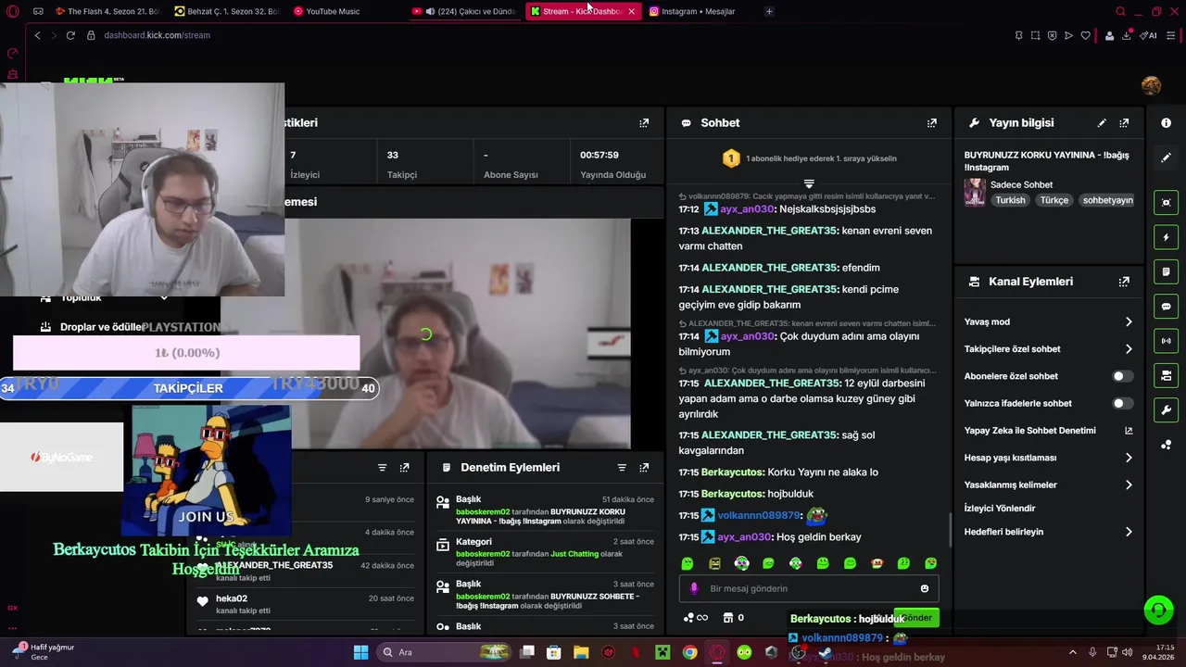Viewport: 1186px width, 667px height.
Task: Collapse the pinned gift banner arrow in chat
Action: click(x=809, y=183)
